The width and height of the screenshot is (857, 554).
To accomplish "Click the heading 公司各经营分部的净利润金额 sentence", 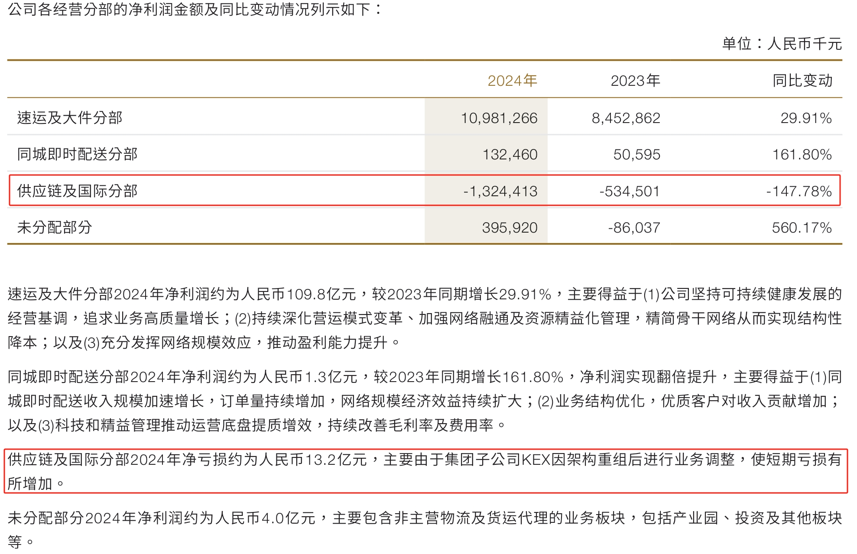I will pos(195,9).
